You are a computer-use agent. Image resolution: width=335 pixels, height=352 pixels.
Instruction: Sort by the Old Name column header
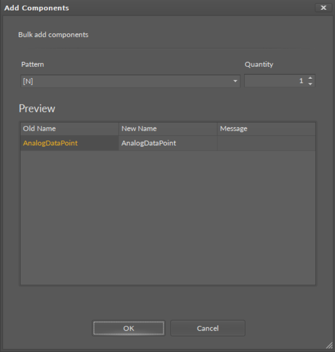click(69, 129)
